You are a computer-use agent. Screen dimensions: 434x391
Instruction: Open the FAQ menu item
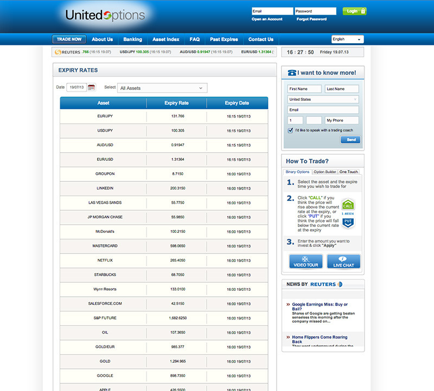(195, 39)
